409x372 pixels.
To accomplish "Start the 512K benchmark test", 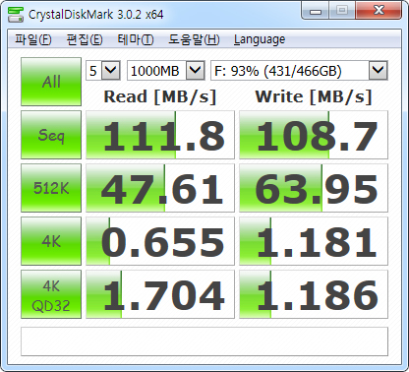I will [x=51, y=188].
